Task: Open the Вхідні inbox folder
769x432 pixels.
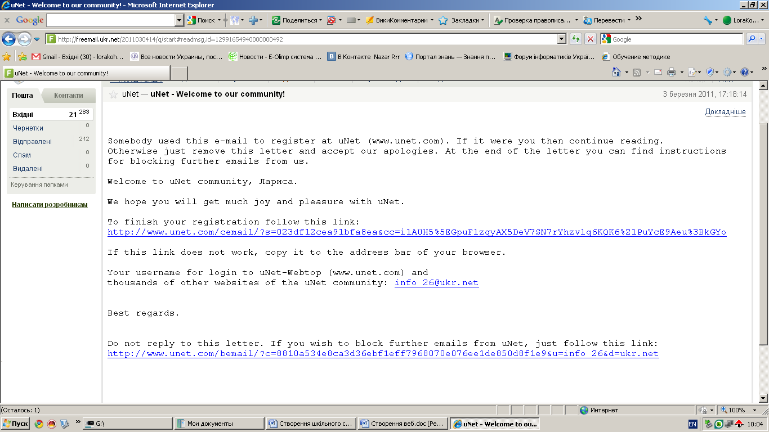Action: [x=51, y=114]
